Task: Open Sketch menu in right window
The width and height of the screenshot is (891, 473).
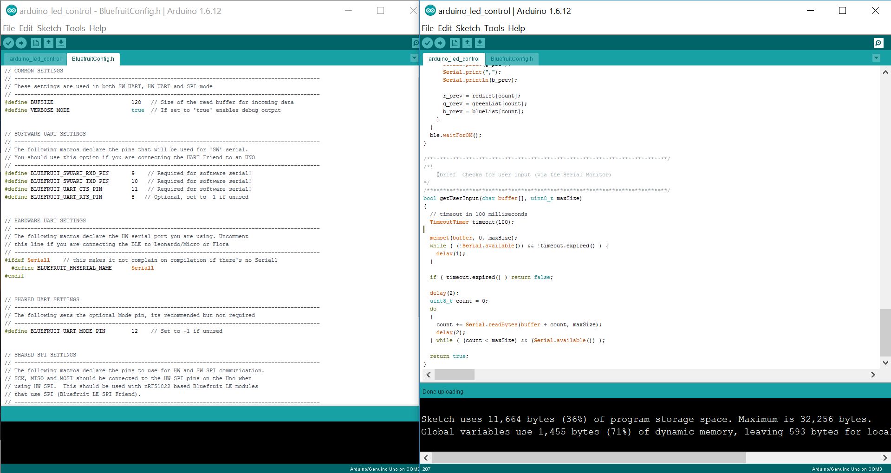Action: click(x=468, y=28)
